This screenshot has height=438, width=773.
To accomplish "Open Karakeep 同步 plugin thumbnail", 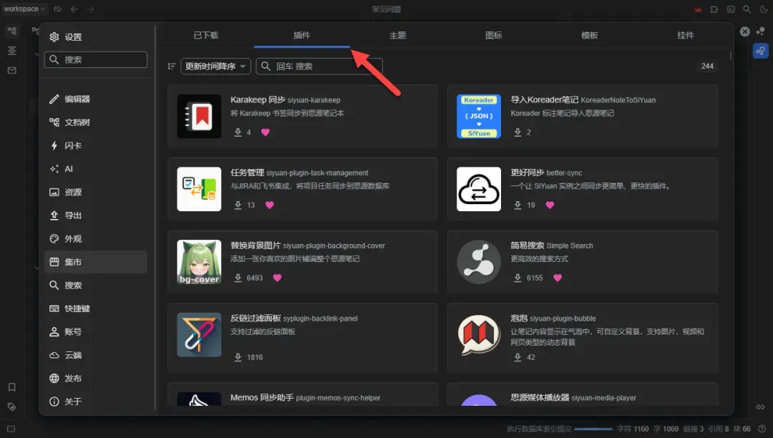I will click(x=199, y=116).
